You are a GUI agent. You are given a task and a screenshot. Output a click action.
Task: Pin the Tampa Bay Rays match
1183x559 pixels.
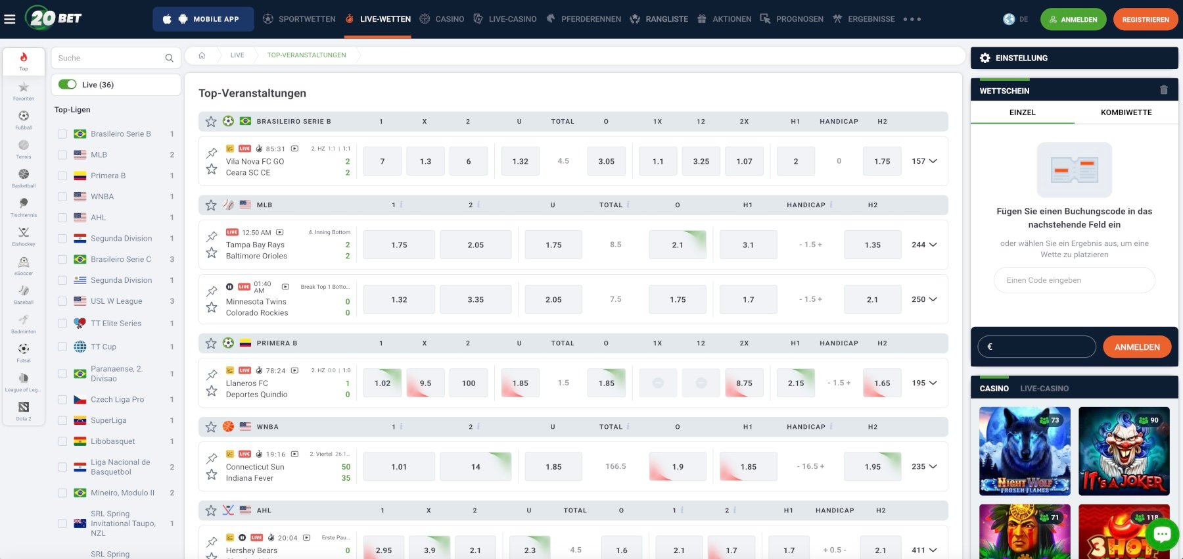tap(212, 236)
